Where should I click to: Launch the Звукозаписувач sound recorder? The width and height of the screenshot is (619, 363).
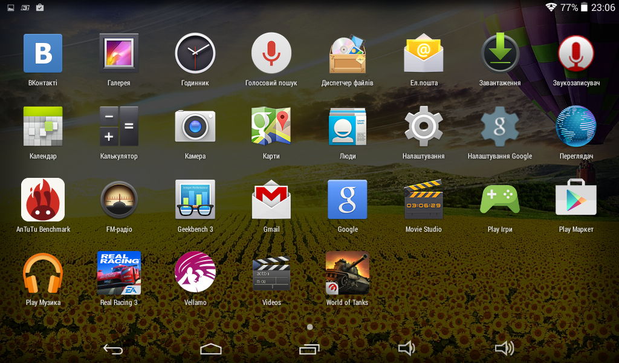576,53
